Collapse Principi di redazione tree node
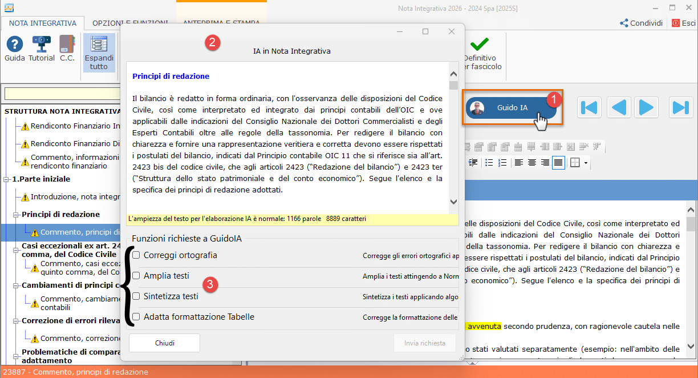The image size is (698, 378). (15, 215)
